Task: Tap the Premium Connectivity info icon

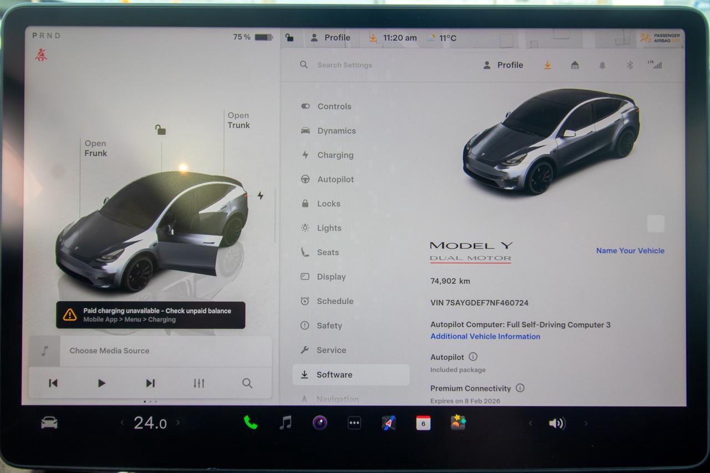Action: pyautogui.click(x=520, y=388)
